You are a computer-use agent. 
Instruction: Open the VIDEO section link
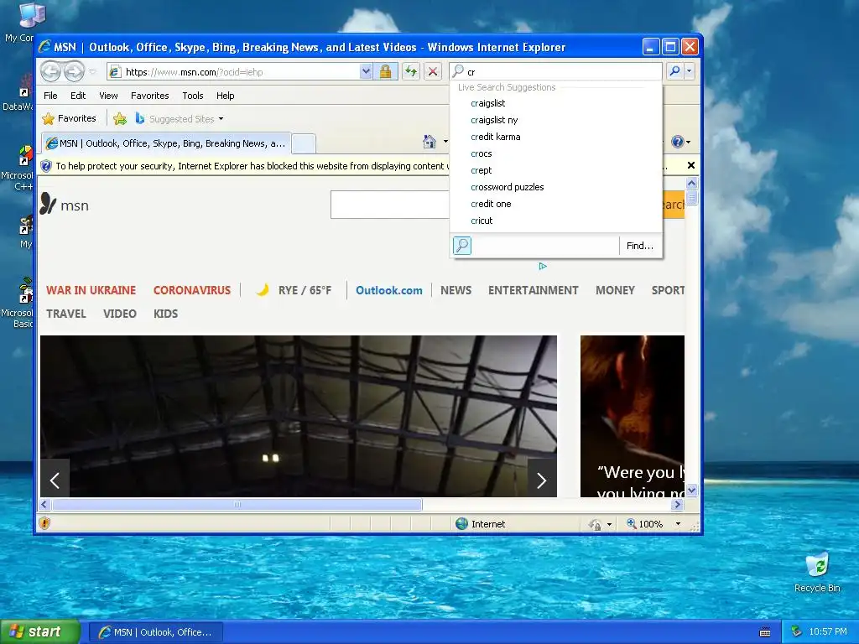(119, 314)
